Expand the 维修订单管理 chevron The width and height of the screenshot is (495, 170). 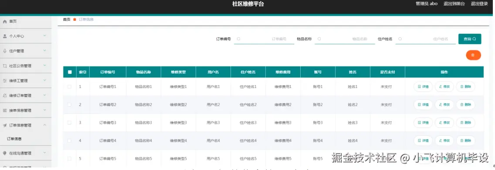[x=45, y=95]
